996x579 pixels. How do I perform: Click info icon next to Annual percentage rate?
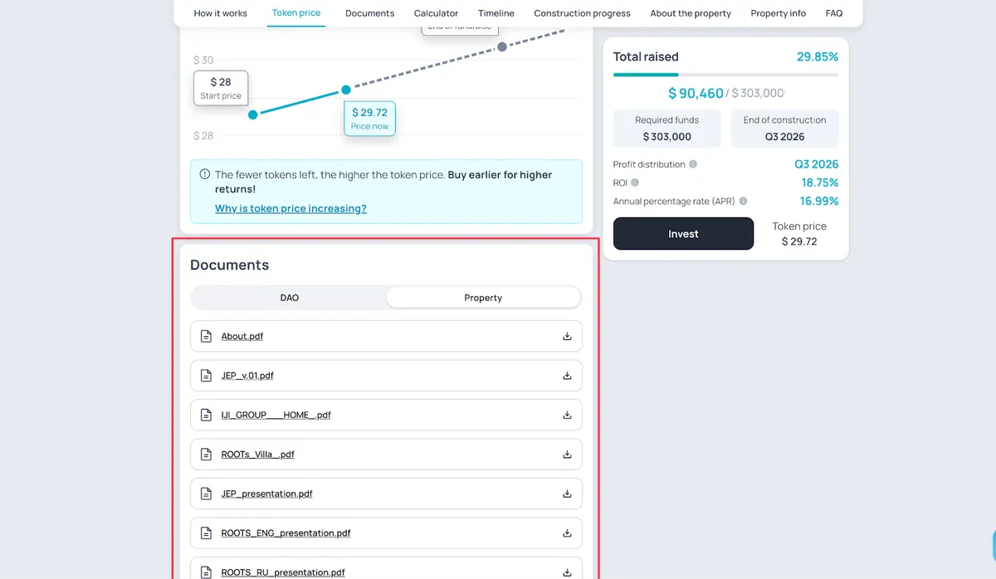[x=743, y=201]
